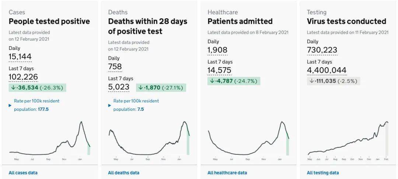Screen dimensions: 398x179
Task: Click the People tested positive heading
Action: click(x=49, y=21)
